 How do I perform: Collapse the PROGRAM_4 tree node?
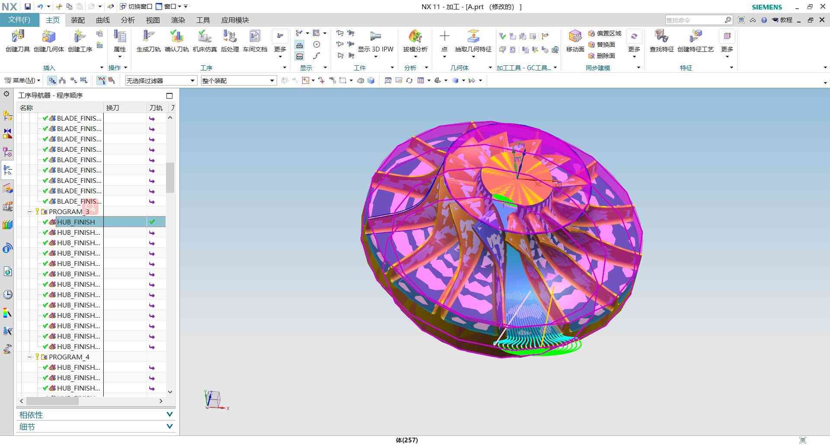pyautogui.click(x=30, y=357)
